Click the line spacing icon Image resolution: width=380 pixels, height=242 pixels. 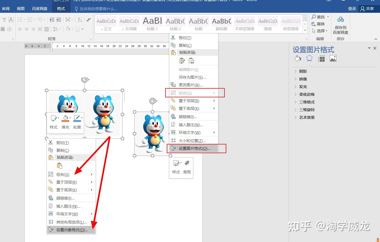pos(56,29)
